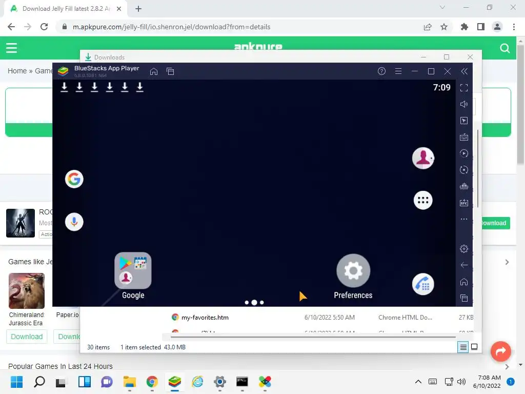525x394 pixels.
Task: Open the phone dialer app icon
Action: tap(423, 284)
